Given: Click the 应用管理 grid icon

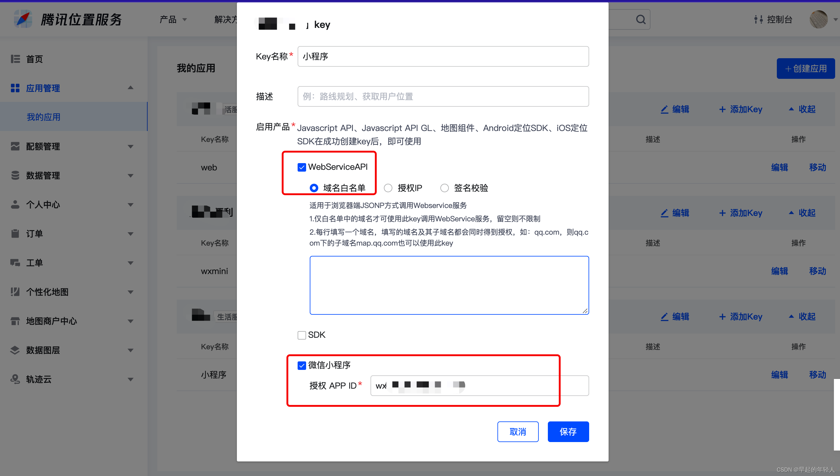Looking at the screenshot, I should (x=15, y=88).
